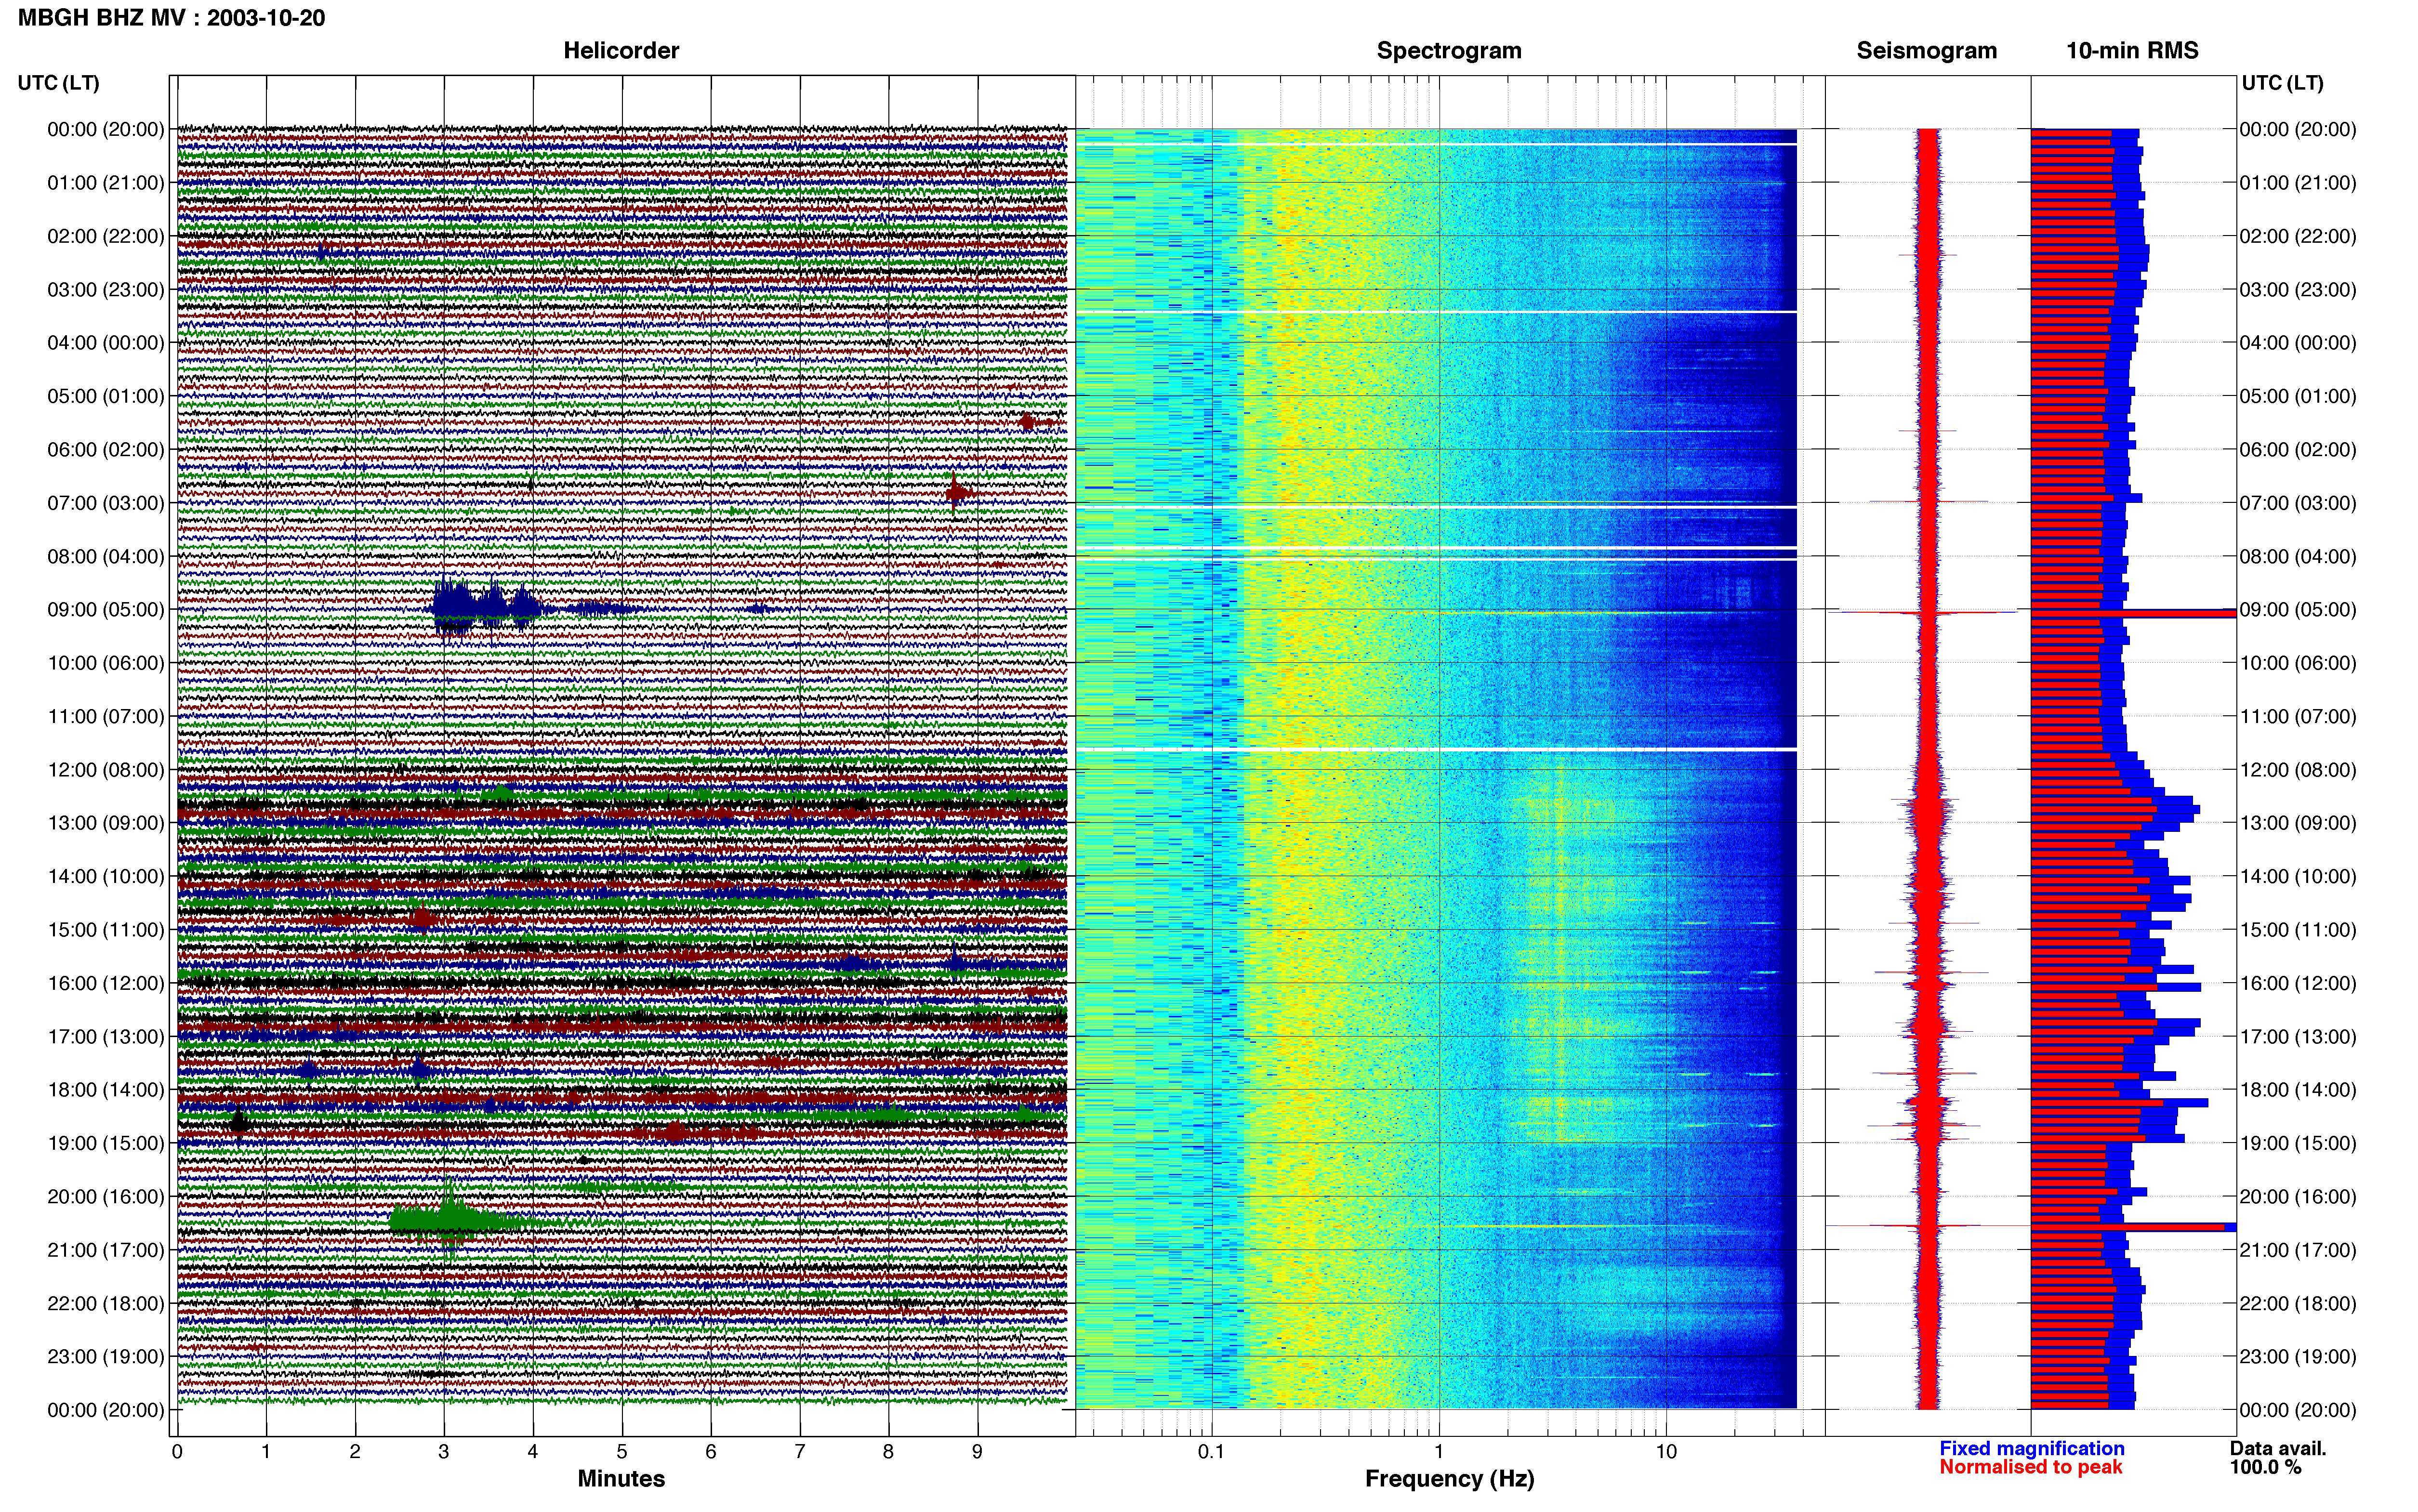
Task: Click the '10-min RMS' panel heading
Action: tap(2132, 51)
